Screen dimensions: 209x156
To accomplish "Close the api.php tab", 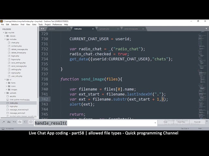I will (x=68, y=29).
